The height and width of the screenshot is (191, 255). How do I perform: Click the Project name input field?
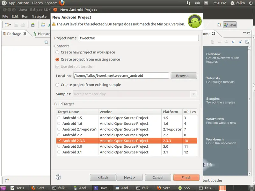[139, 38]
